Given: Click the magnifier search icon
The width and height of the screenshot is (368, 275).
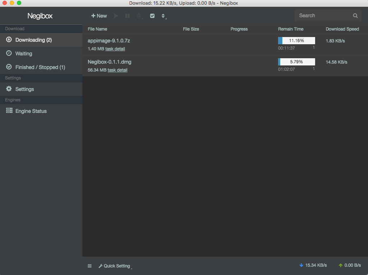Looking at the screenshot, I should 355,15.
